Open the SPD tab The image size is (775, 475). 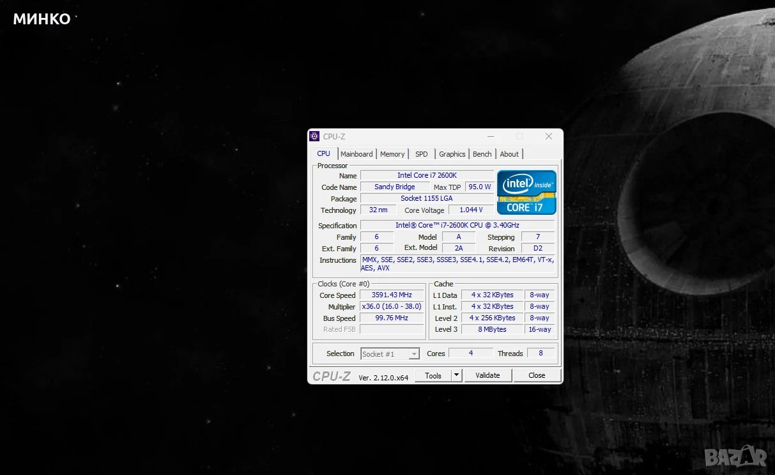coord(422,154)
